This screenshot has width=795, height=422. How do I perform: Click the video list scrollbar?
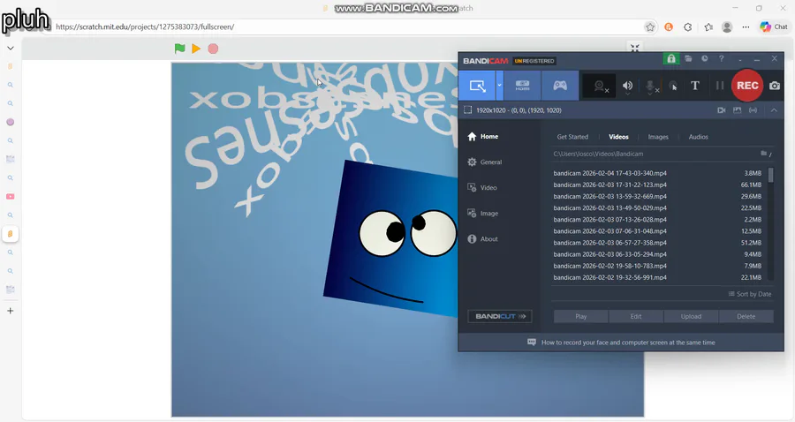pos(770,175)
